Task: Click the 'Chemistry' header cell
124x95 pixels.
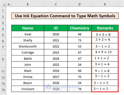Action: pyautogui.click(x=80, y=28)
